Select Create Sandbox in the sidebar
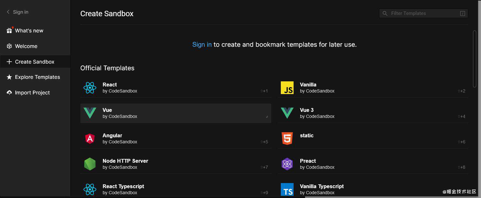The height and width of the screenshot is (198, 481). (x=35, y=62)
